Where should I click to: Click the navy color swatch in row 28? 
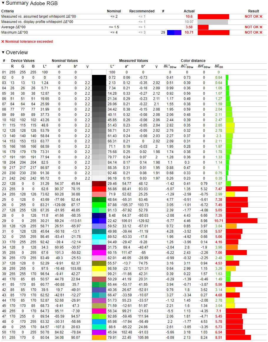point(99,216)
